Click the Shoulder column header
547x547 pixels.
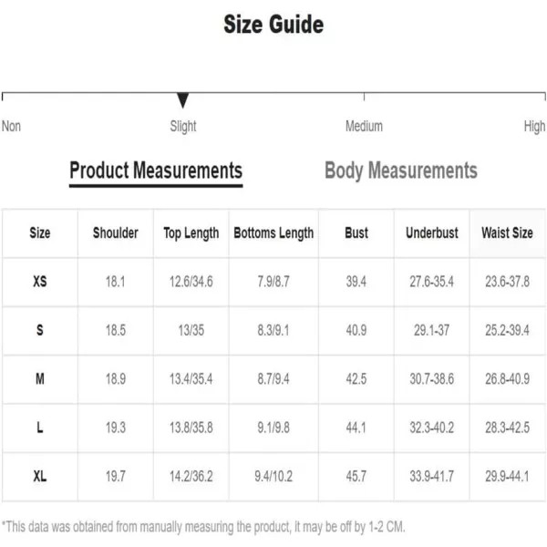116,232
